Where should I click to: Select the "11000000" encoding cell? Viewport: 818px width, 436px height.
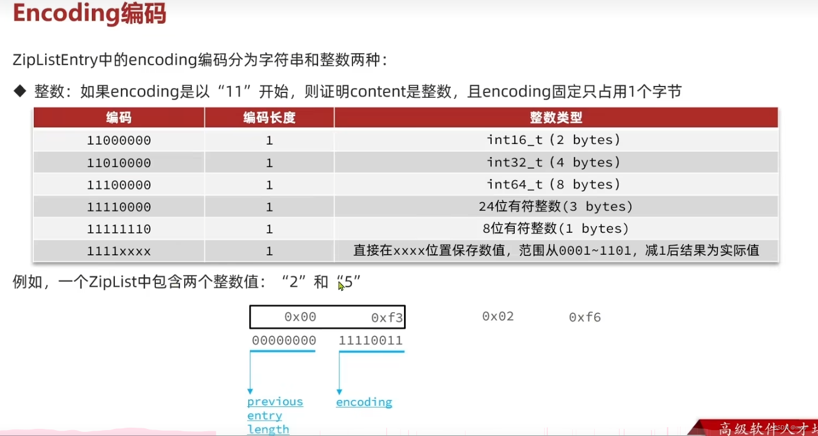[x=118, y=140]
